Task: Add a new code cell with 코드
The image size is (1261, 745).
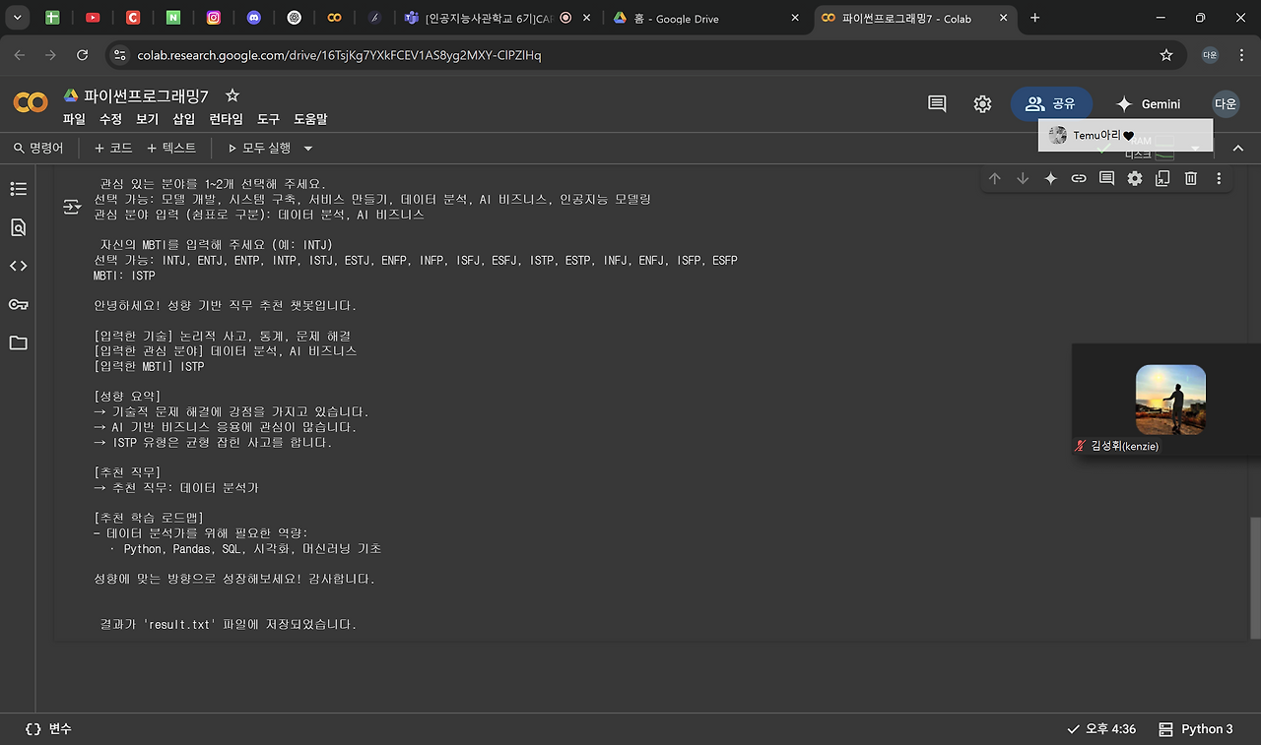Action: coord(112,148)
